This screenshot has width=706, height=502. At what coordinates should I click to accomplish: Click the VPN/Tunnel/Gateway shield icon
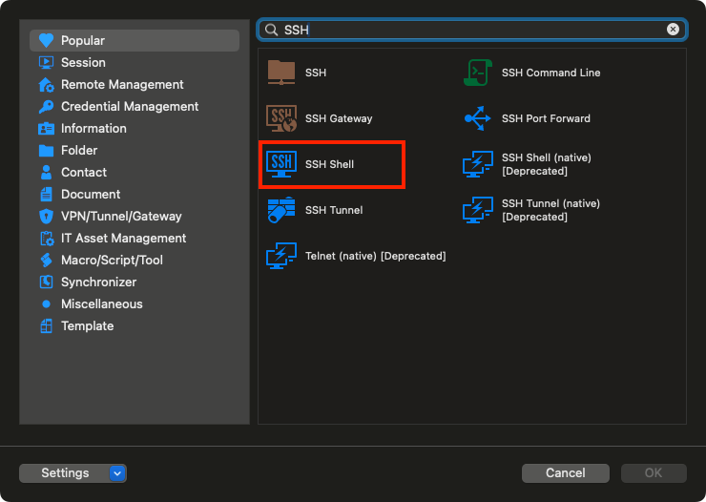pyautogui.click(x=46, y=217)
